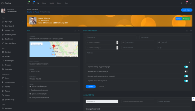The width and height of the screenshot is (195, 111).
Task: Expand the Info panel fullscreen icon
Action: [75, 31]
